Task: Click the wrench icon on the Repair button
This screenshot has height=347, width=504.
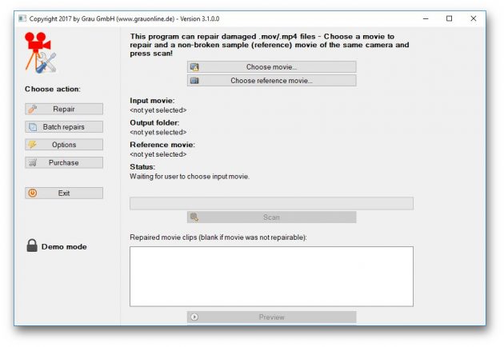Action: click(x=33, y=110)
